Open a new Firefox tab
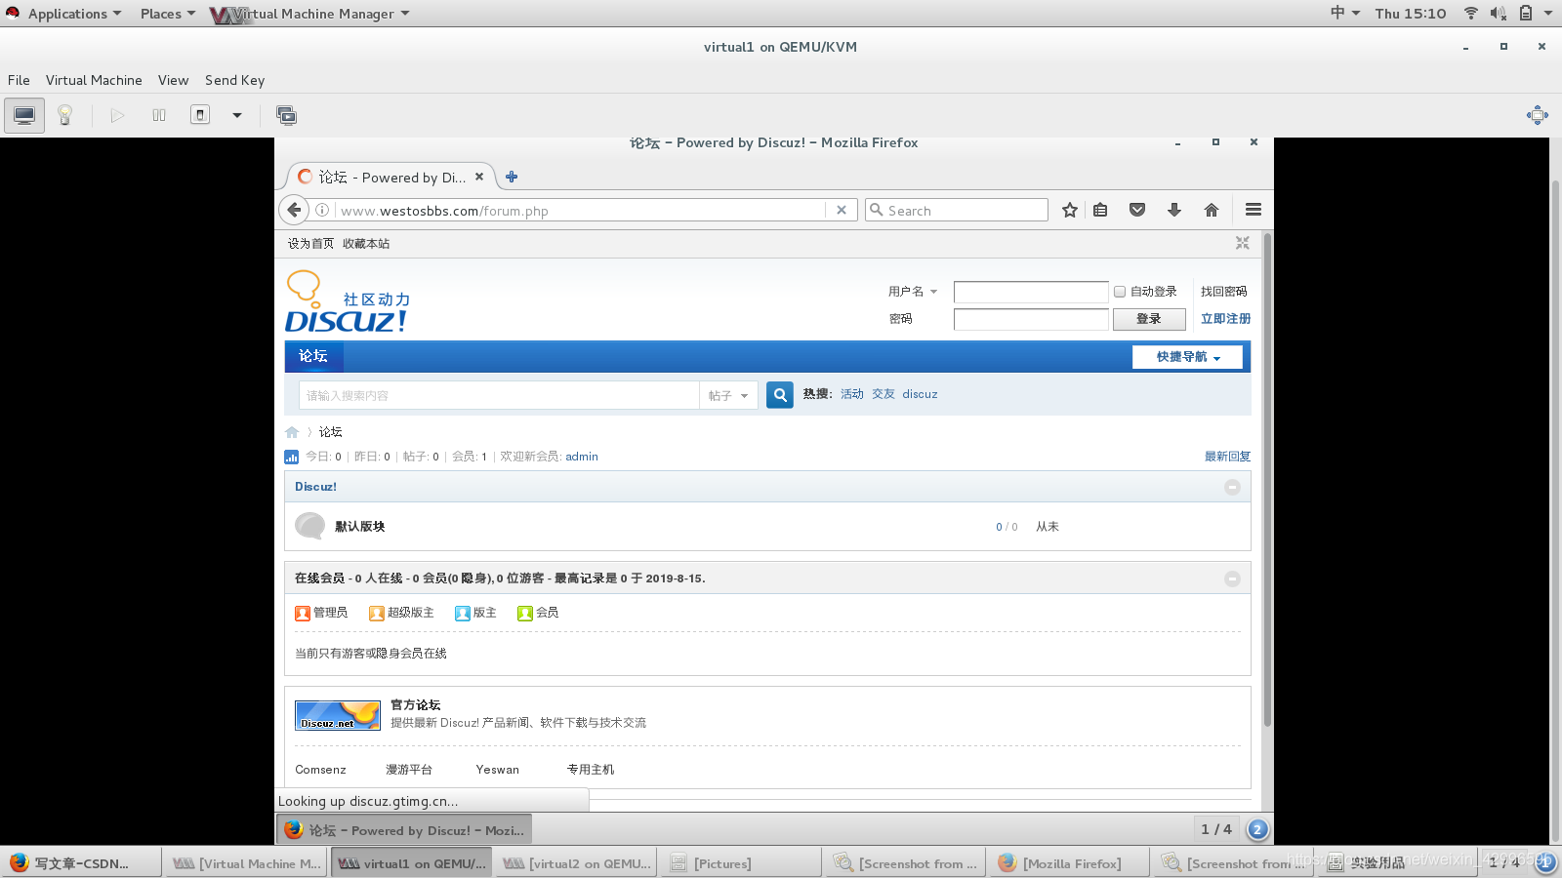 click(512, 177)
